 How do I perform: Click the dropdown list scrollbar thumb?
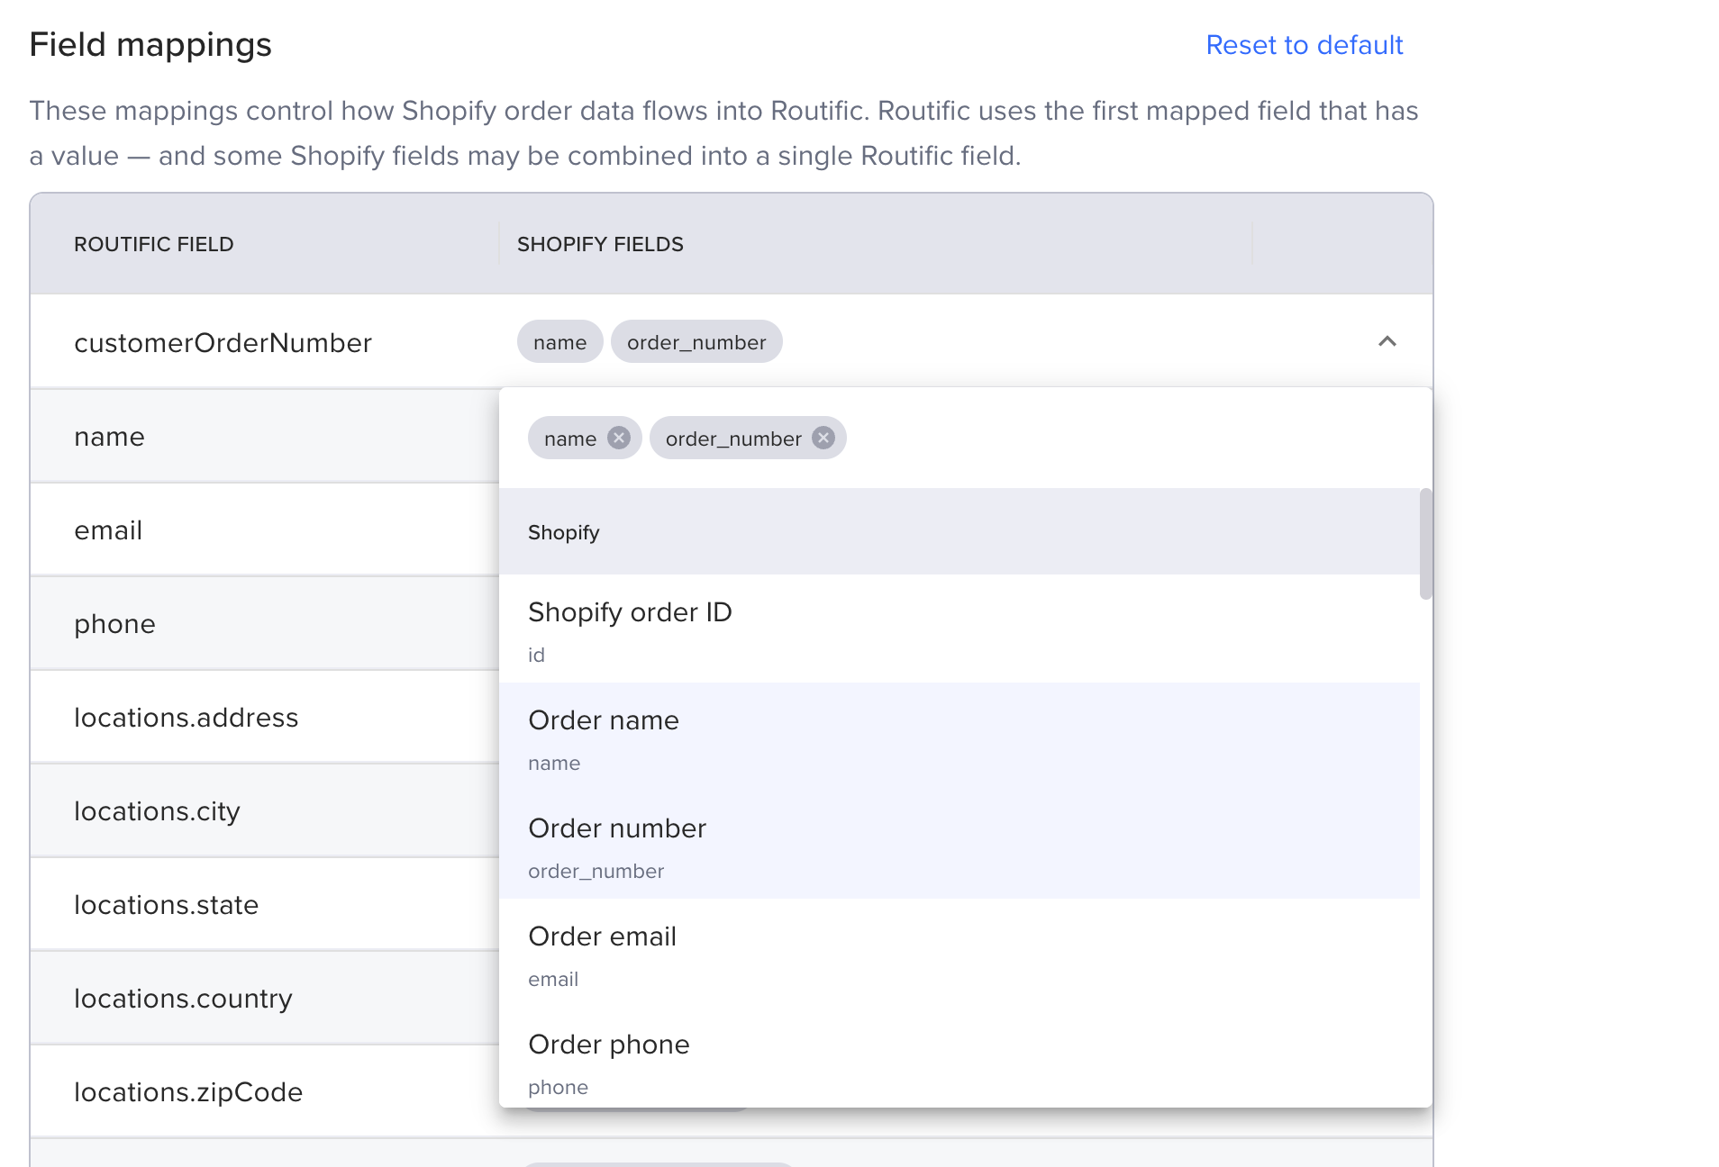(x=1425, y=544)
